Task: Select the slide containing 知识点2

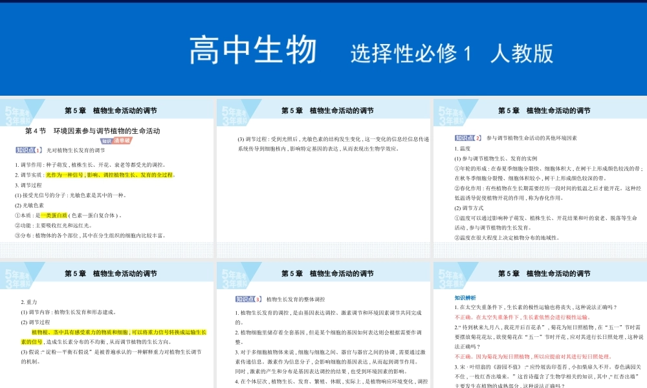Action: (540, 178)
